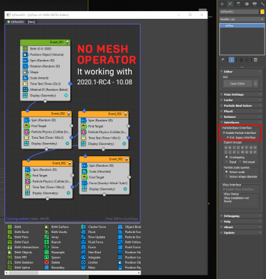
Task: Click Configure Modifier Sets icon
Action: [256, 60]
